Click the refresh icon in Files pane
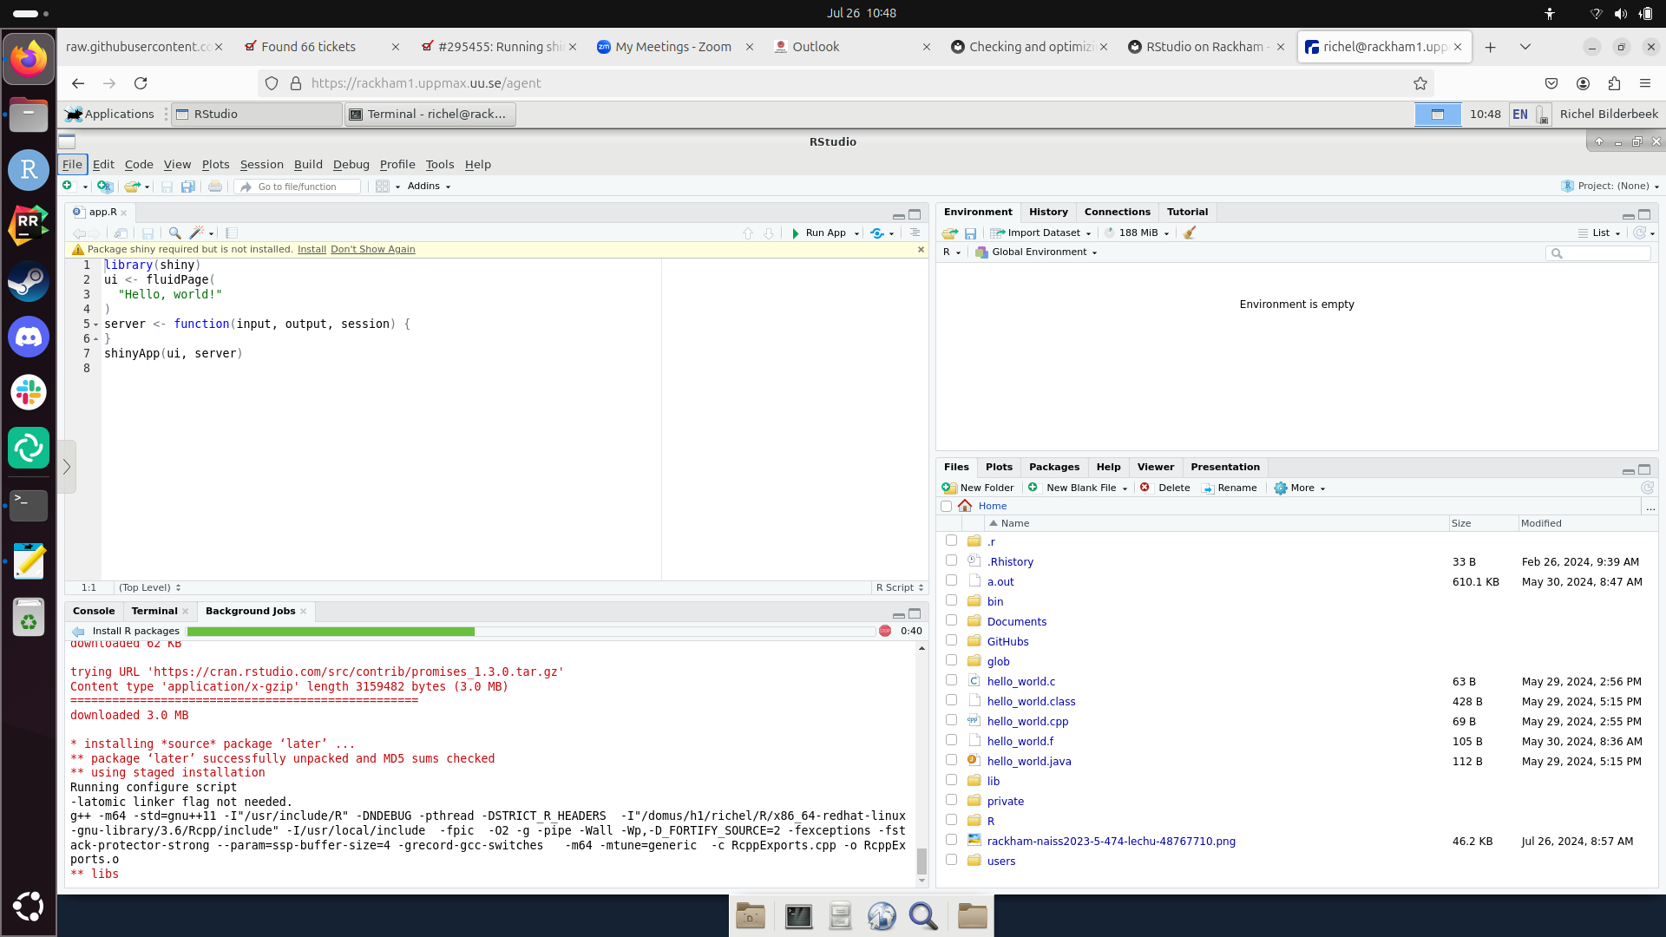This screenshot has width=1666, height=937. 1647,488
